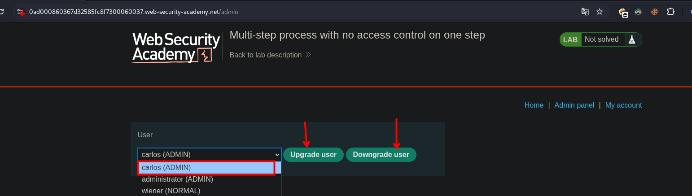Open site information icon beside the URL
This screenshot has height=196, width=692.
pyautogui.click(x=20, y=12)
